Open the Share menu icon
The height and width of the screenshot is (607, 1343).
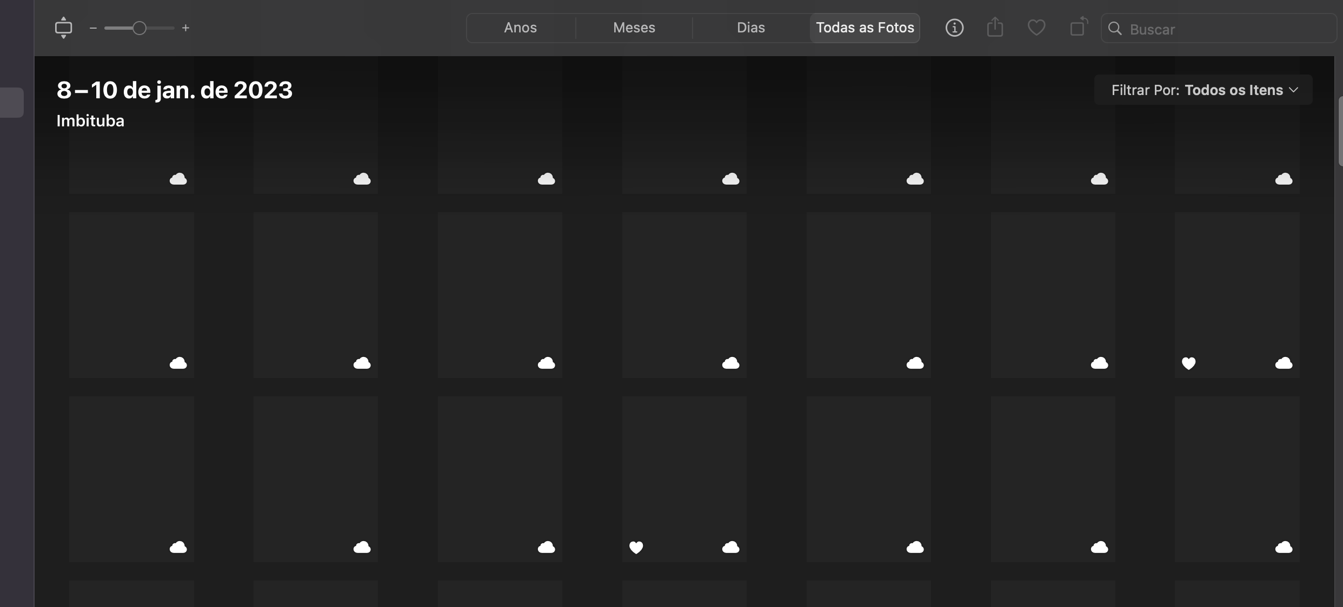995,28
